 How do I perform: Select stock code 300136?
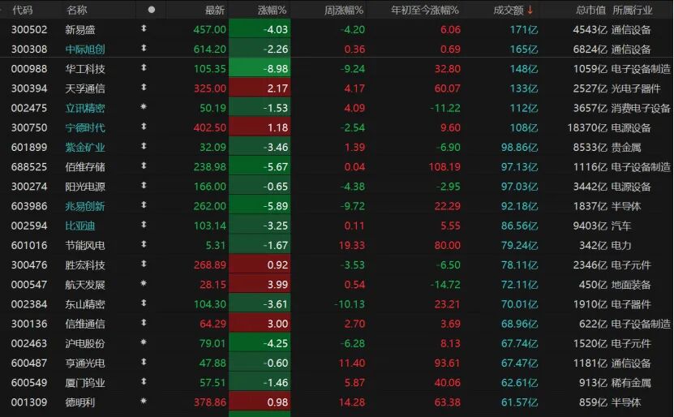pos(29,324)
